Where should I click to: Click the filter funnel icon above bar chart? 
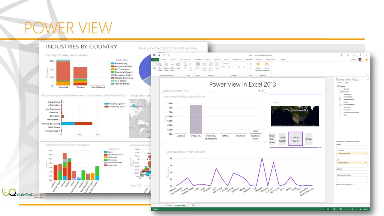259,91
